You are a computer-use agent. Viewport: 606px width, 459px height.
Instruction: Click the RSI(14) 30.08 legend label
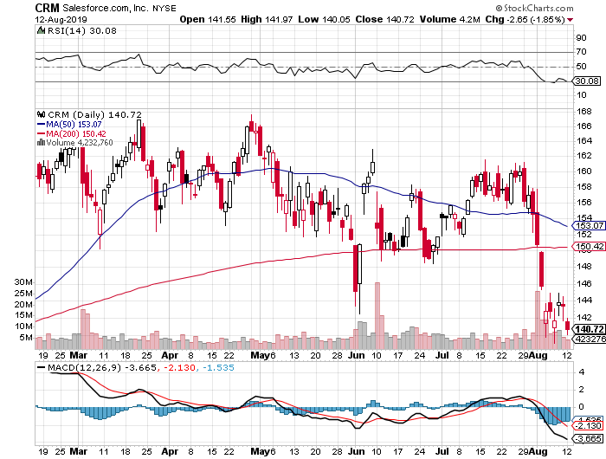(x=82, y=30)
